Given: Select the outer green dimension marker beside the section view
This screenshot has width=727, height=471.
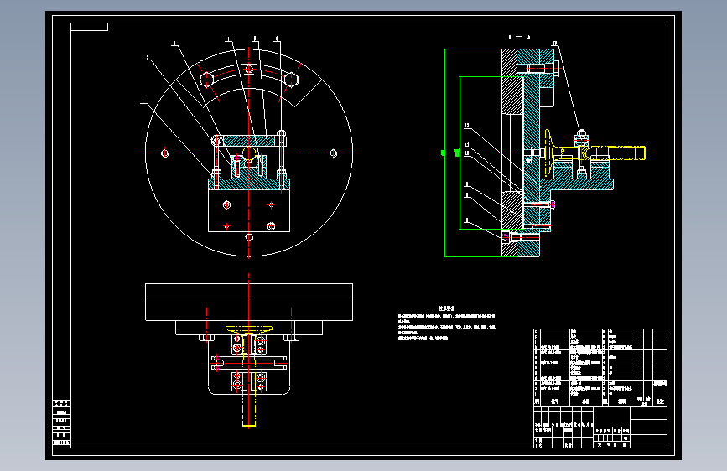Looking at the screenshot, I should pyautogui.click(x=443, y=153).
